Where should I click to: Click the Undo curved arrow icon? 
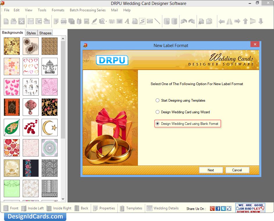[184, 21]
